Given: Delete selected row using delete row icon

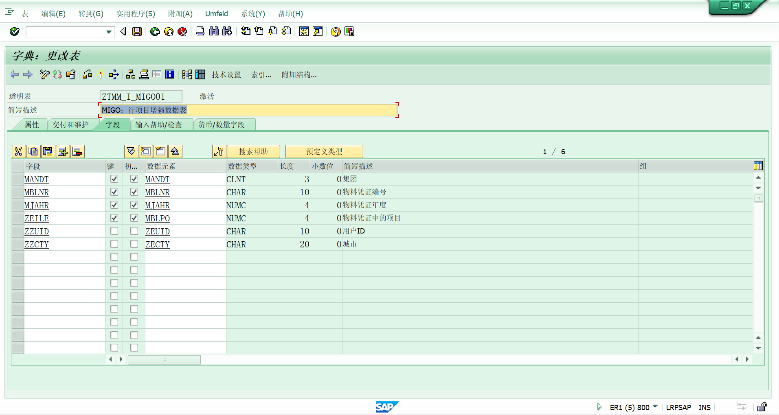Looking at the screenshot, I should point(77,151).
